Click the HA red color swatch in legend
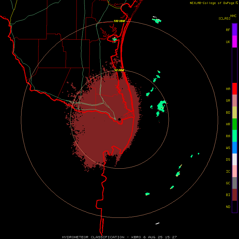This screenshot has width=239, height=239. 234,89
